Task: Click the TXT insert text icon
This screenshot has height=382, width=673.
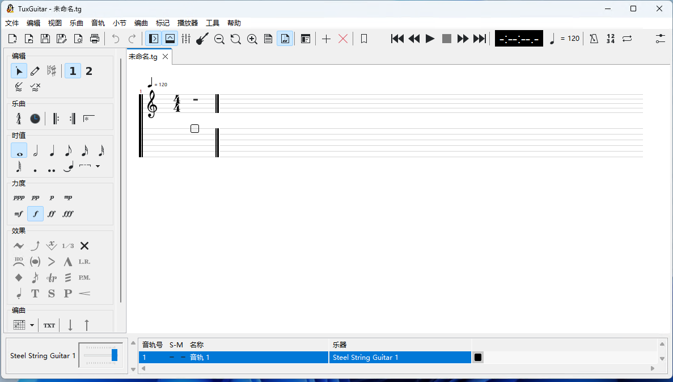Action: coord(49,325)
